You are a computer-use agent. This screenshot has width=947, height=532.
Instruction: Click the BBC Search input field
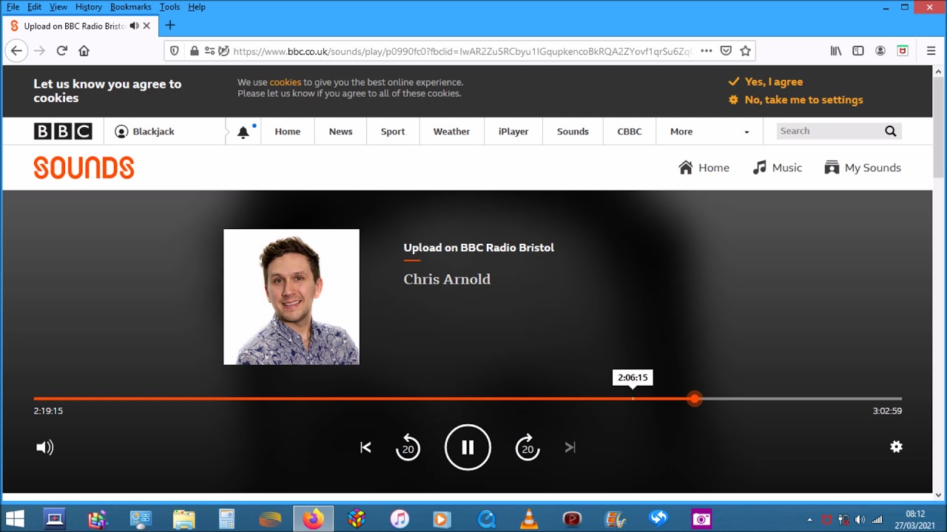[x=829, y=131]
